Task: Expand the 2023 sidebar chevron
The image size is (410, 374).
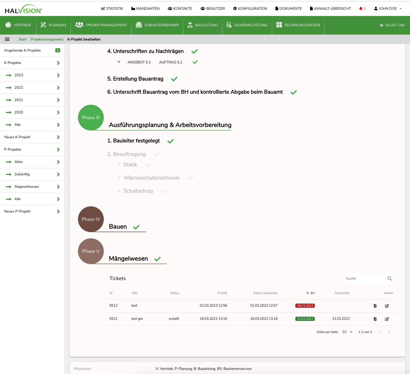Action: click(x=58, y=75)
